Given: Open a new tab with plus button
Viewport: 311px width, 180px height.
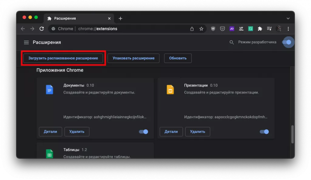Looking at the screenshot, I should pyautogui.click(x=120, y=19).
